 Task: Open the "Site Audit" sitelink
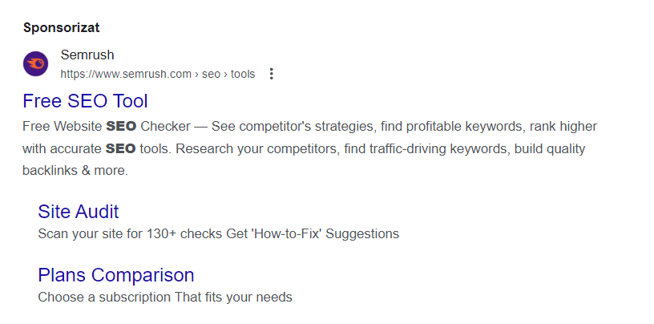[x=79, y=212]
